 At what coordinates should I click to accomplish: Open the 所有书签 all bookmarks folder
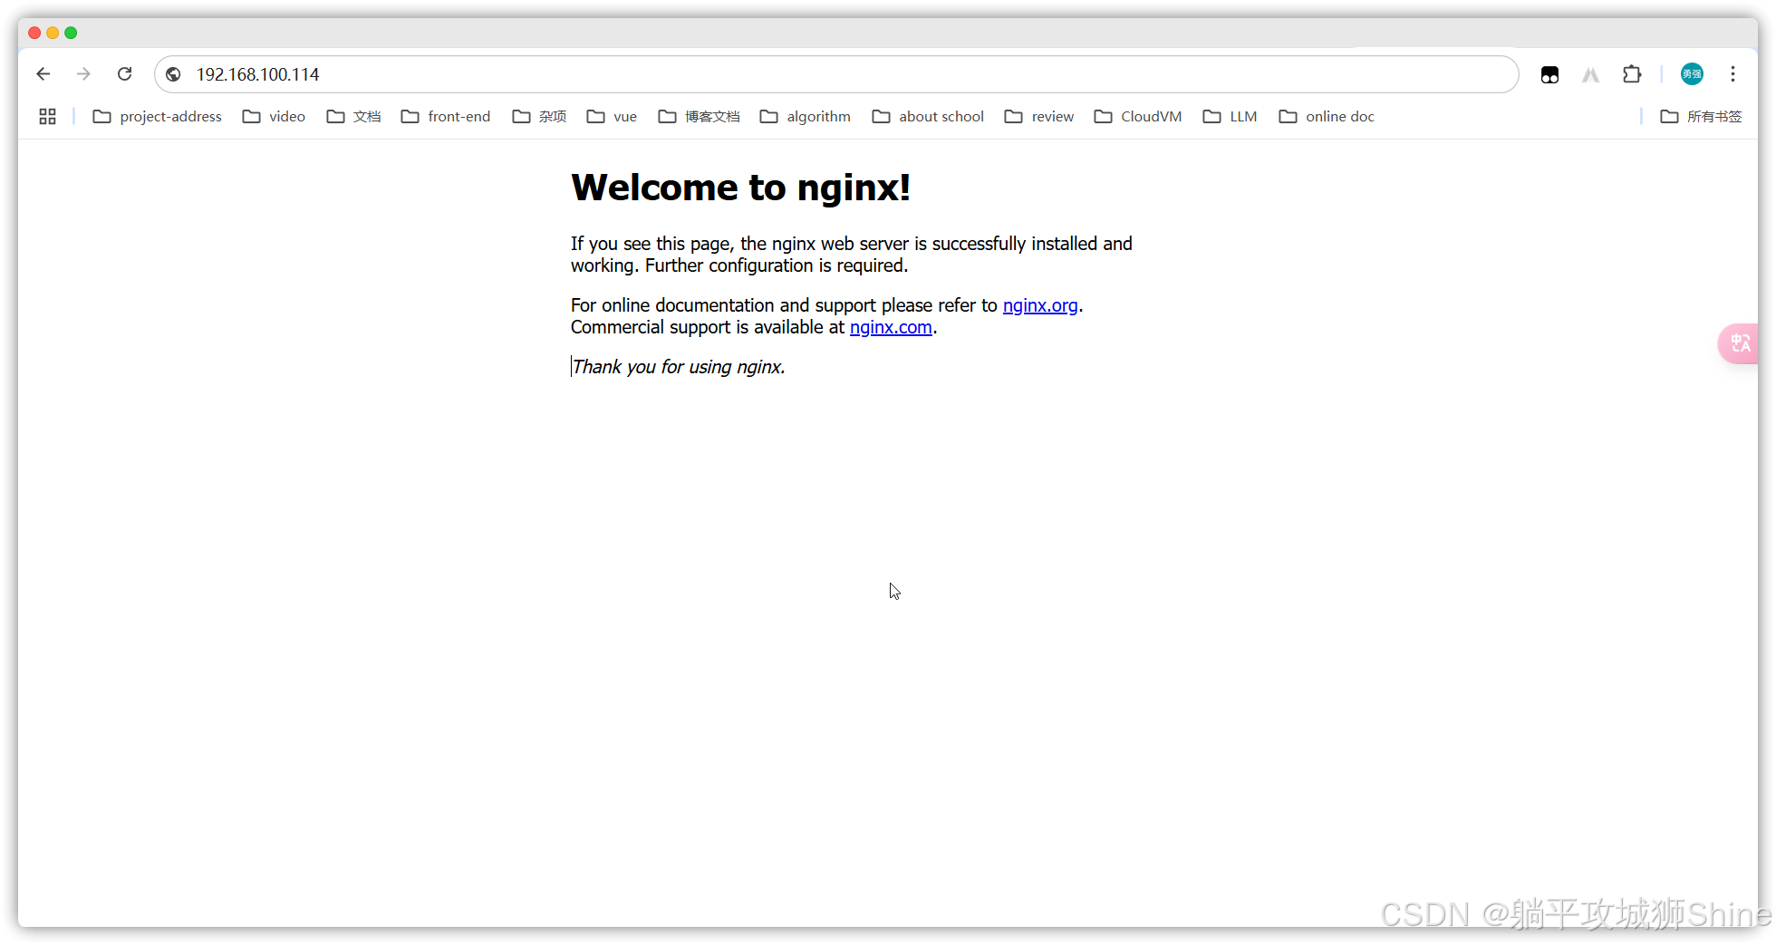1701,116
